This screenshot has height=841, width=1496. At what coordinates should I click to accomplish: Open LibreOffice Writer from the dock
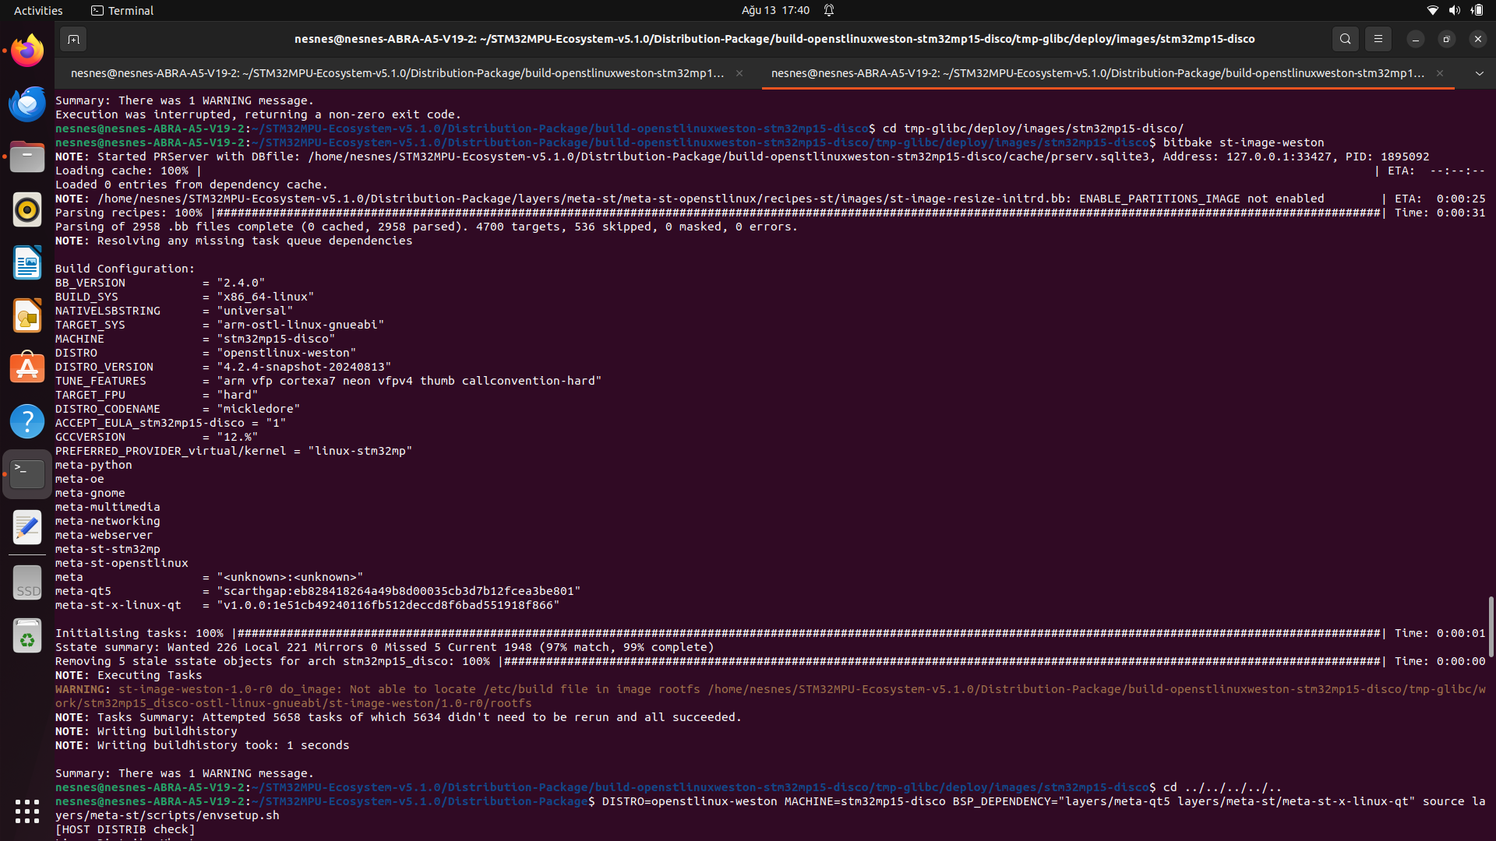point(27,263)
